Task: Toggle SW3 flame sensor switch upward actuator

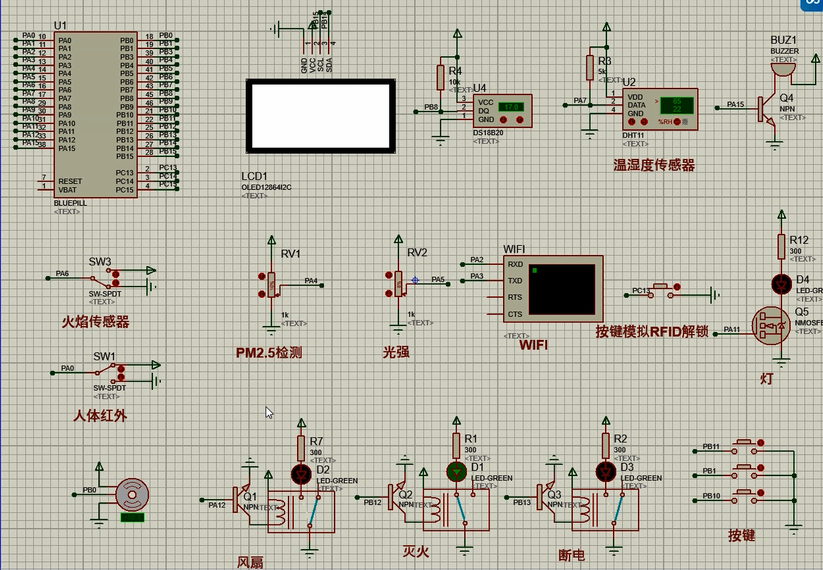Action: click(x=116, y=274)
